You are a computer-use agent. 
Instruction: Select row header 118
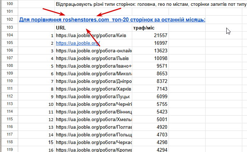point(9,142)
